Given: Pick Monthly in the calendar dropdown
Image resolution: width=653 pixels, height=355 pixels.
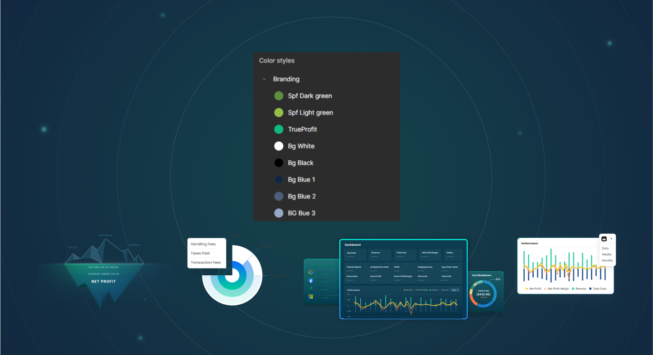Looking at the screenshot, I should pos(607,261).
